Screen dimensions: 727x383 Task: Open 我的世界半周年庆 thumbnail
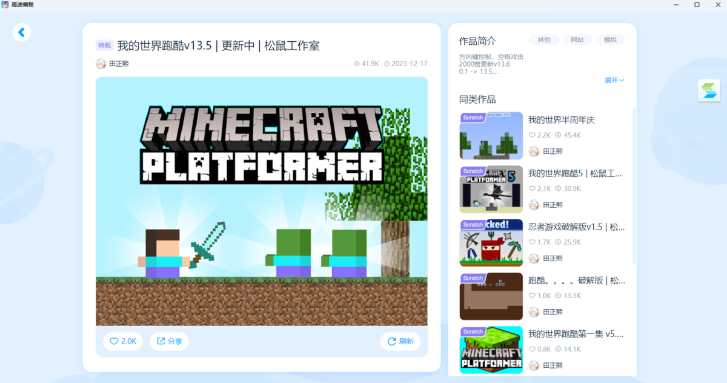(491, 136)
